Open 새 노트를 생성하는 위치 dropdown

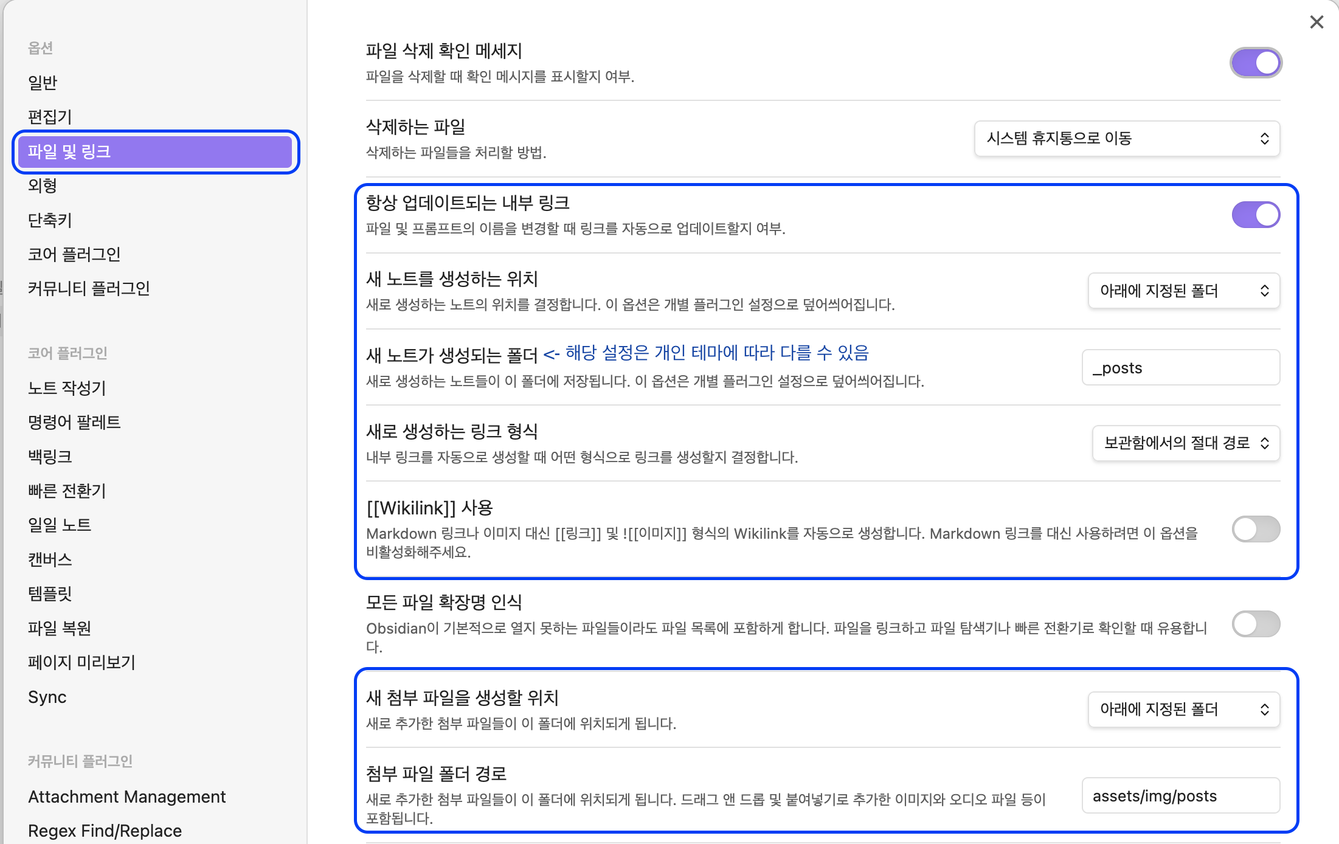click(x=1183, y=291)
